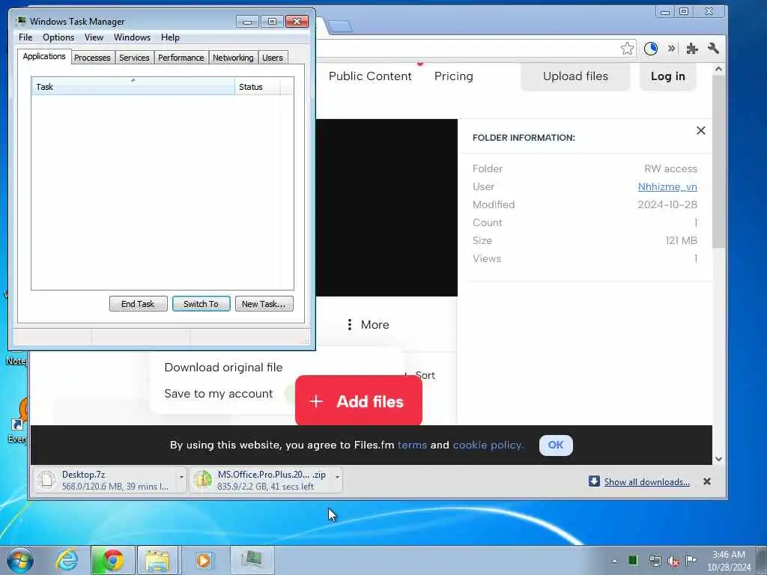Click the new tab button in Chrome
The image size is (767, 575).
pos(340,26)
